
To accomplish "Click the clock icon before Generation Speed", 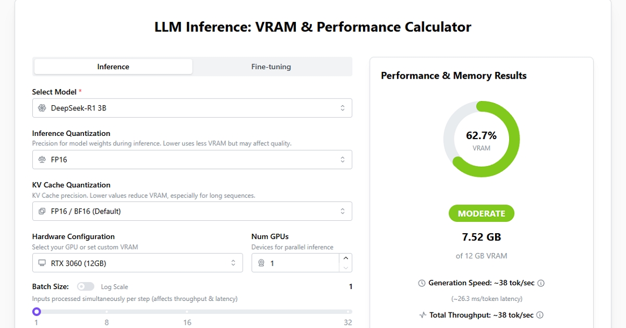I will (x=422, y=283).
